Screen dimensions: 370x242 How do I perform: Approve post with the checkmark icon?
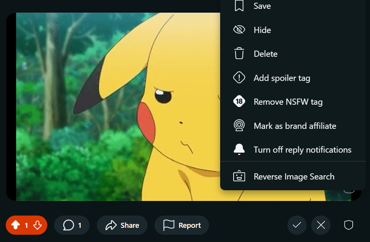click(297, 225)
